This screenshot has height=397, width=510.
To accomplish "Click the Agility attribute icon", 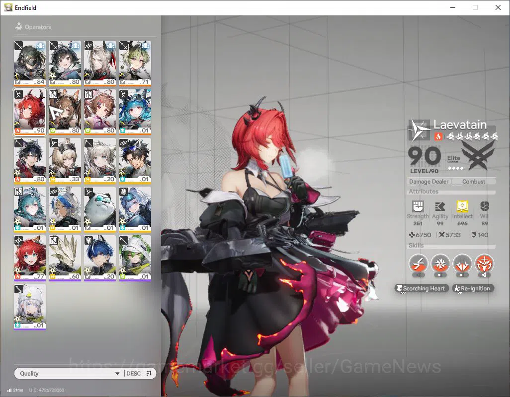I will 440,206.
